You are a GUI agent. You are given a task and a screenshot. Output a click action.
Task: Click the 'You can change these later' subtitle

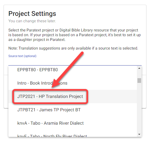click(32, 21)
